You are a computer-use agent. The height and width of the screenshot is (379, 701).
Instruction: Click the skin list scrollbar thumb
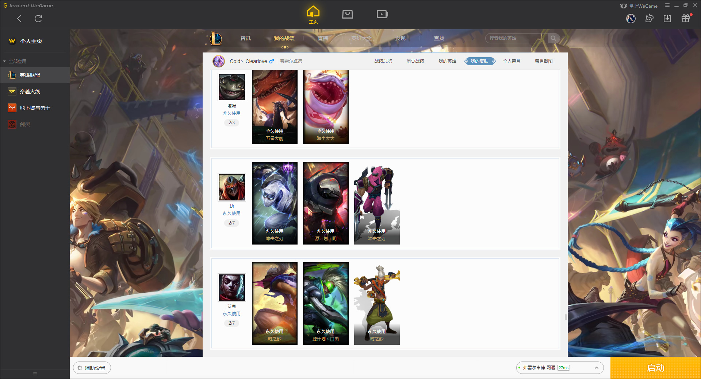tap(566, 317)
